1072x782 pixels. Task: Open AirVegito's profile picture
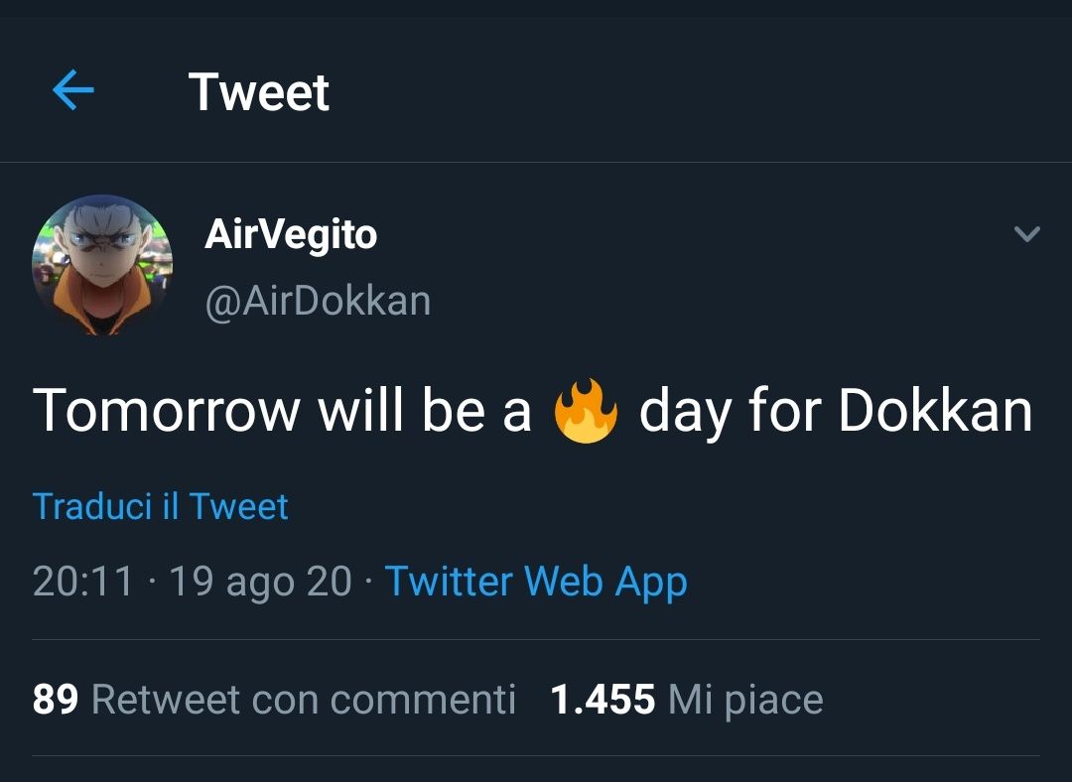pos(102,264)
